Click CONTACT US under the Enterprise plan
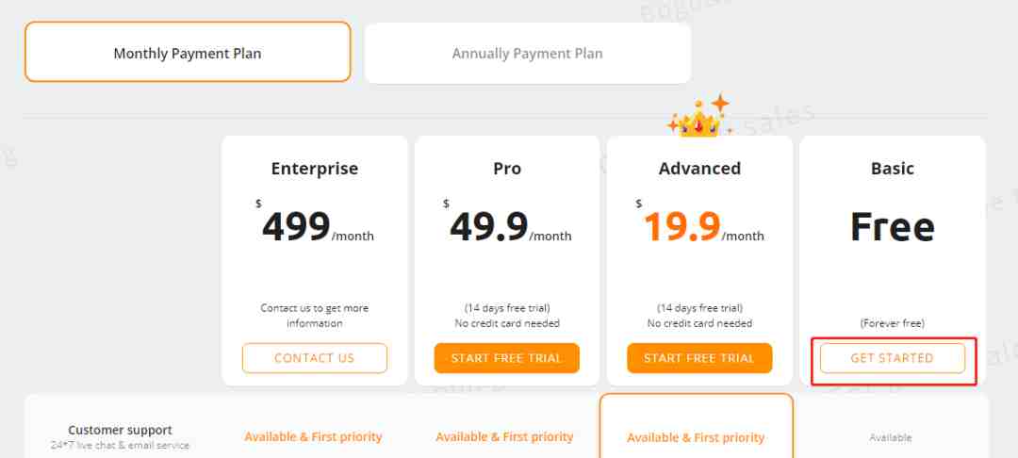 (x=314, y=358)
